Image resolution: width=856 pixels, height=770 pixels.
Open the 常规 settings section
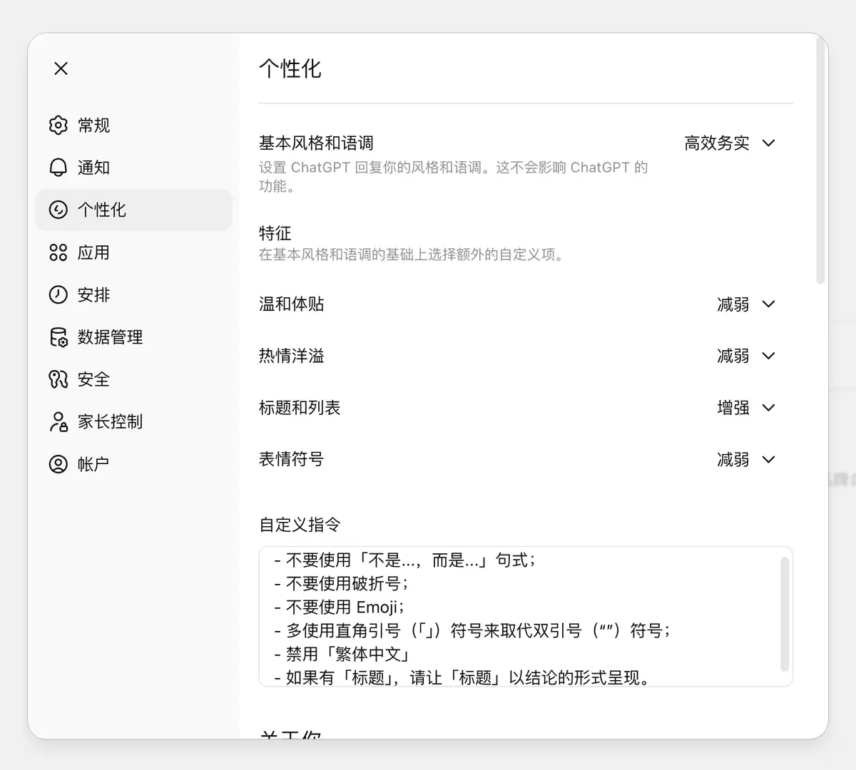134,125
